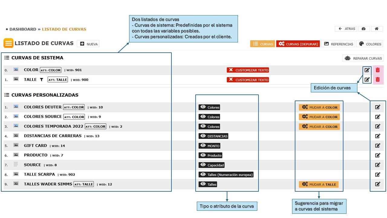
Task: Edit the TALLES WADER SIMMS curve
Action: pyautogui.click(x=377, y=184)
